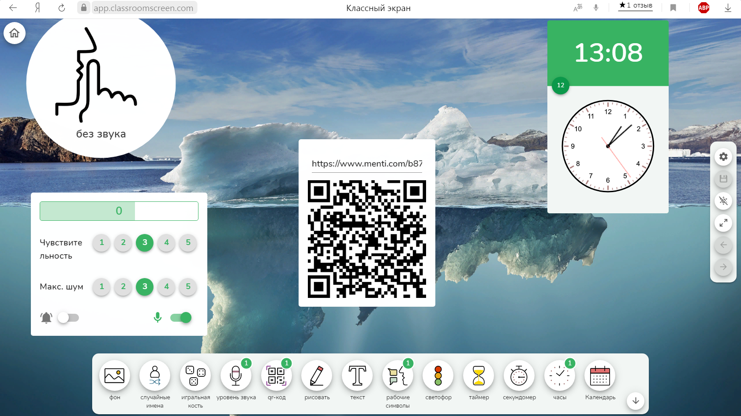Enter fullscreen mode from the sidebar
This screenshot has height=416, width=741.
click(723, 223)
